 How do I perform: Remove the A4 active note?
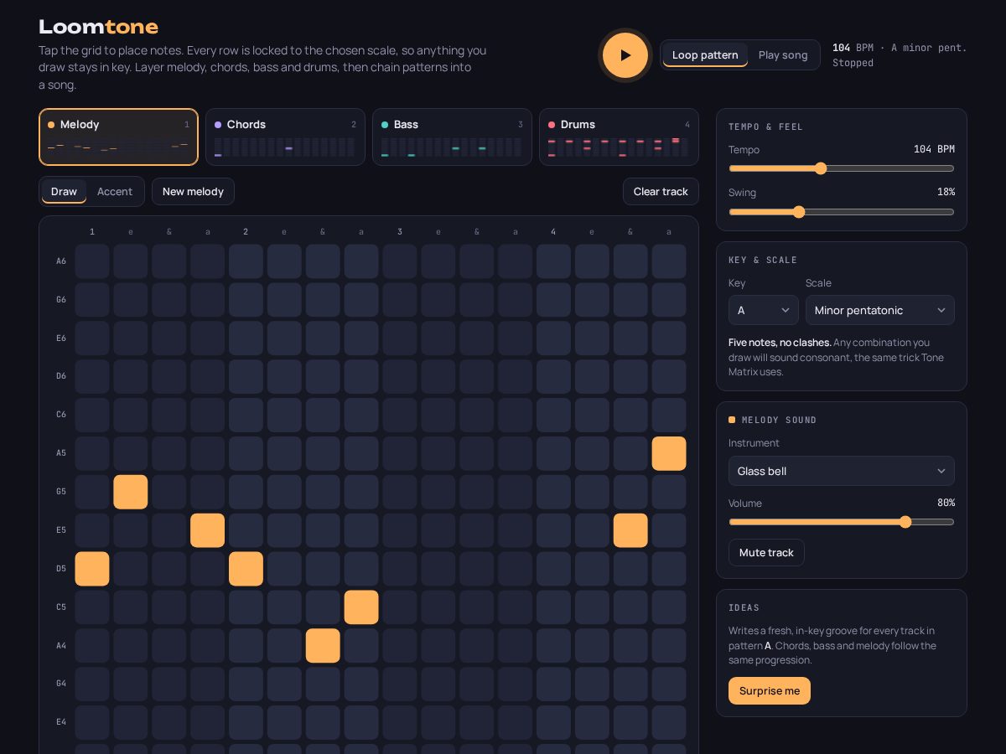click(323, 646)
